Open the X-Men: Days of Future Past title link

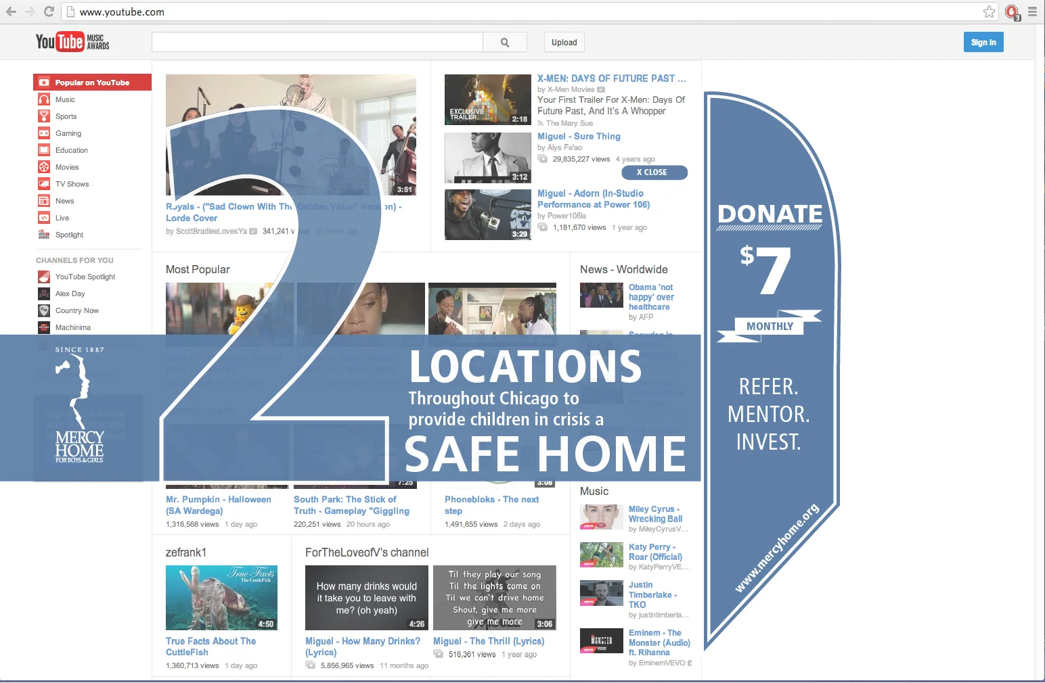point(612,78)
